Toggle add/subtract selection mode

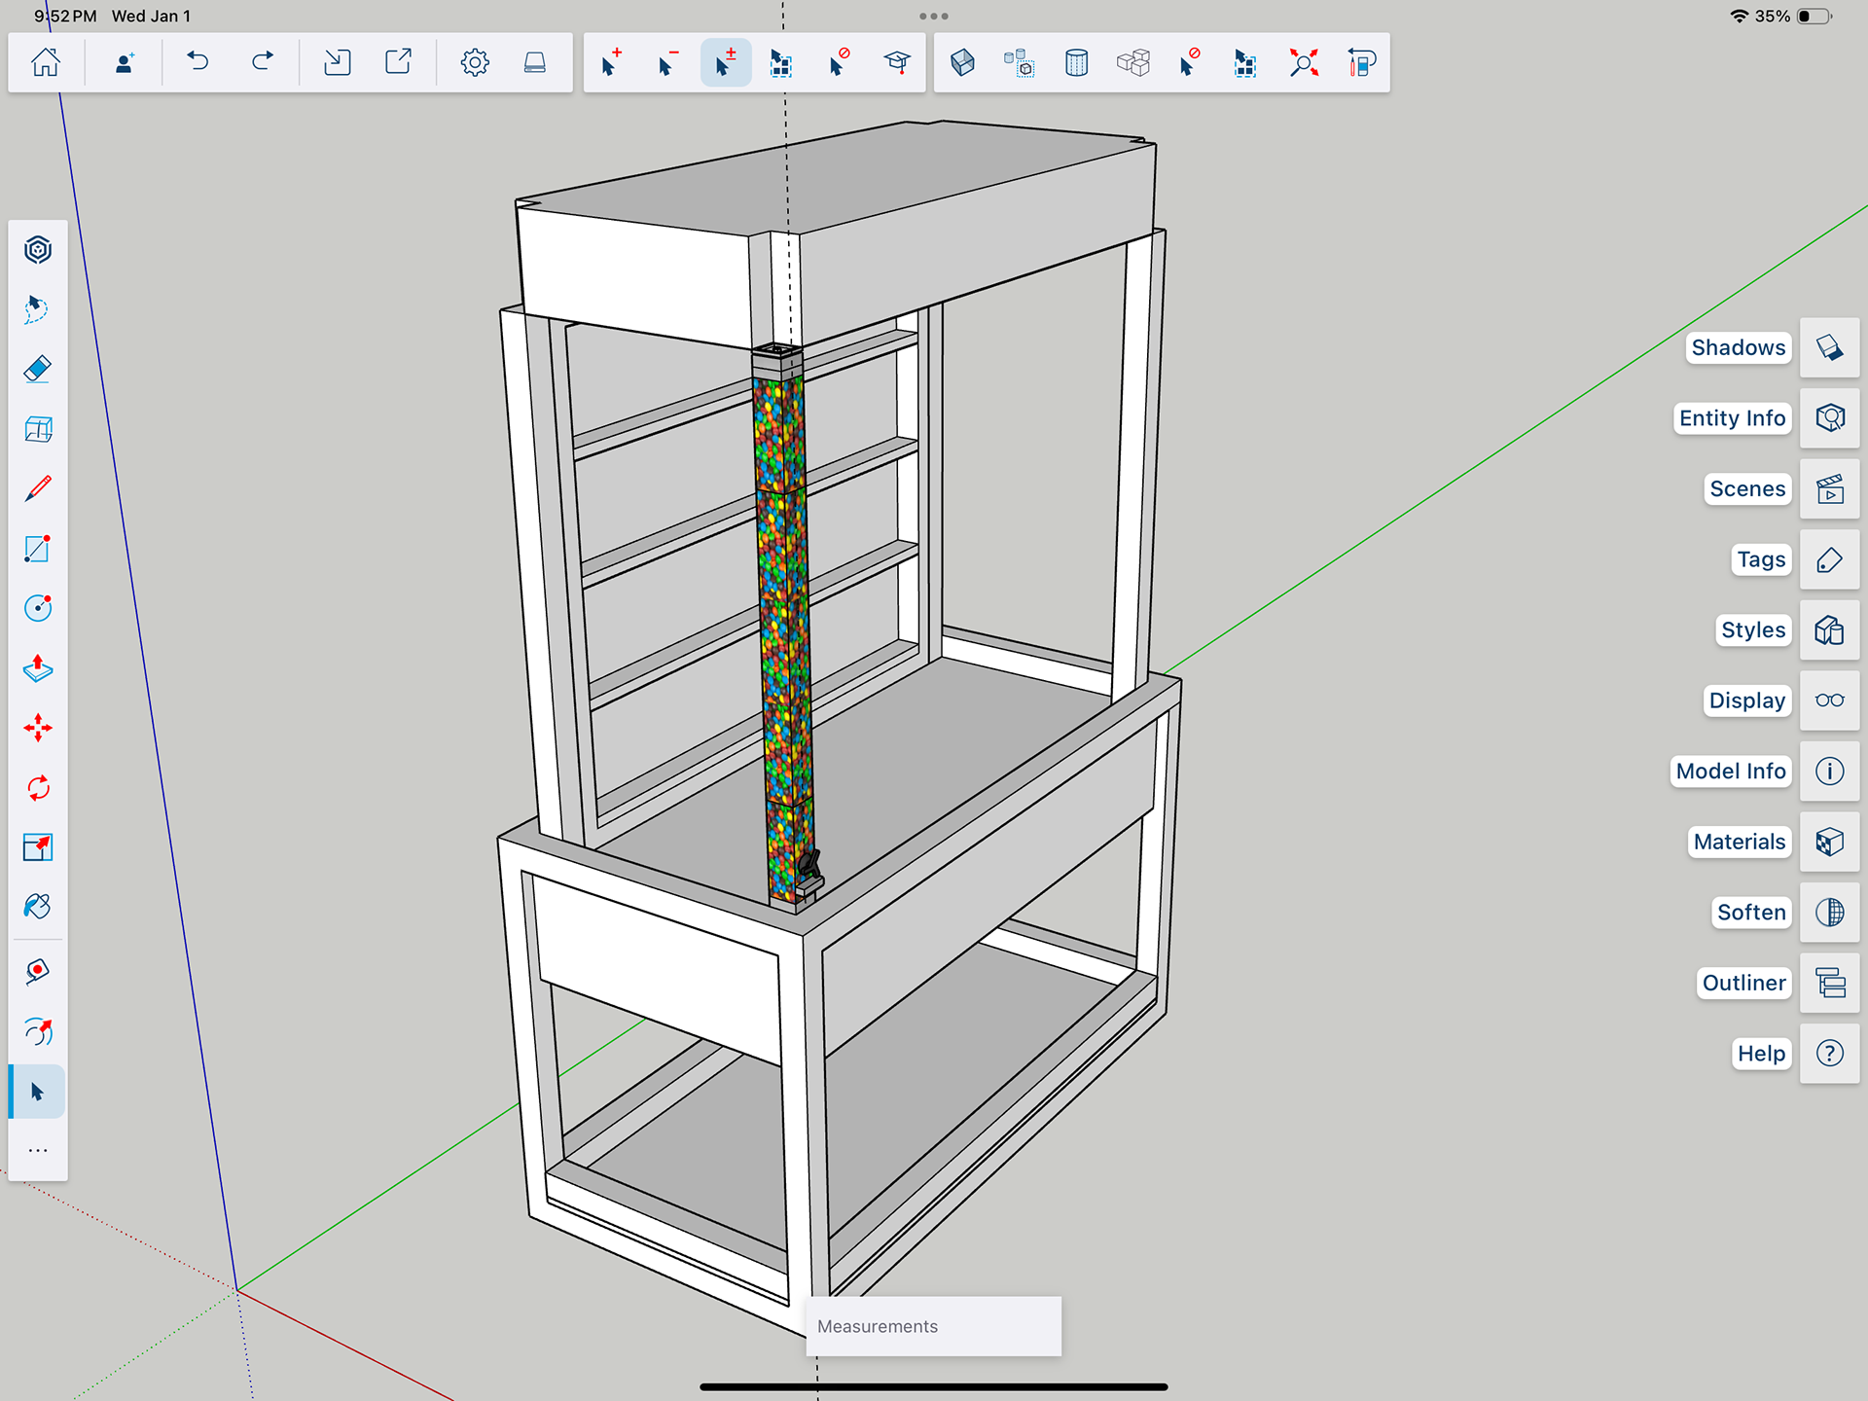725,63
